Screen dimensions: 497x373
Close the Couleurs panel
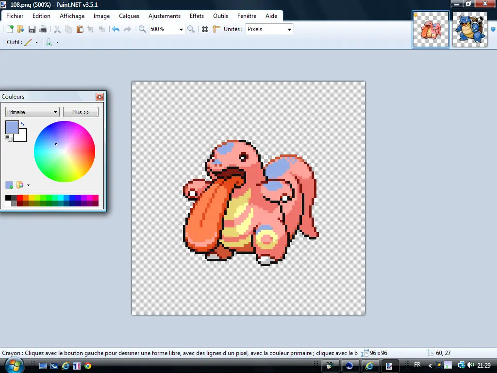(x=99, y=97)
